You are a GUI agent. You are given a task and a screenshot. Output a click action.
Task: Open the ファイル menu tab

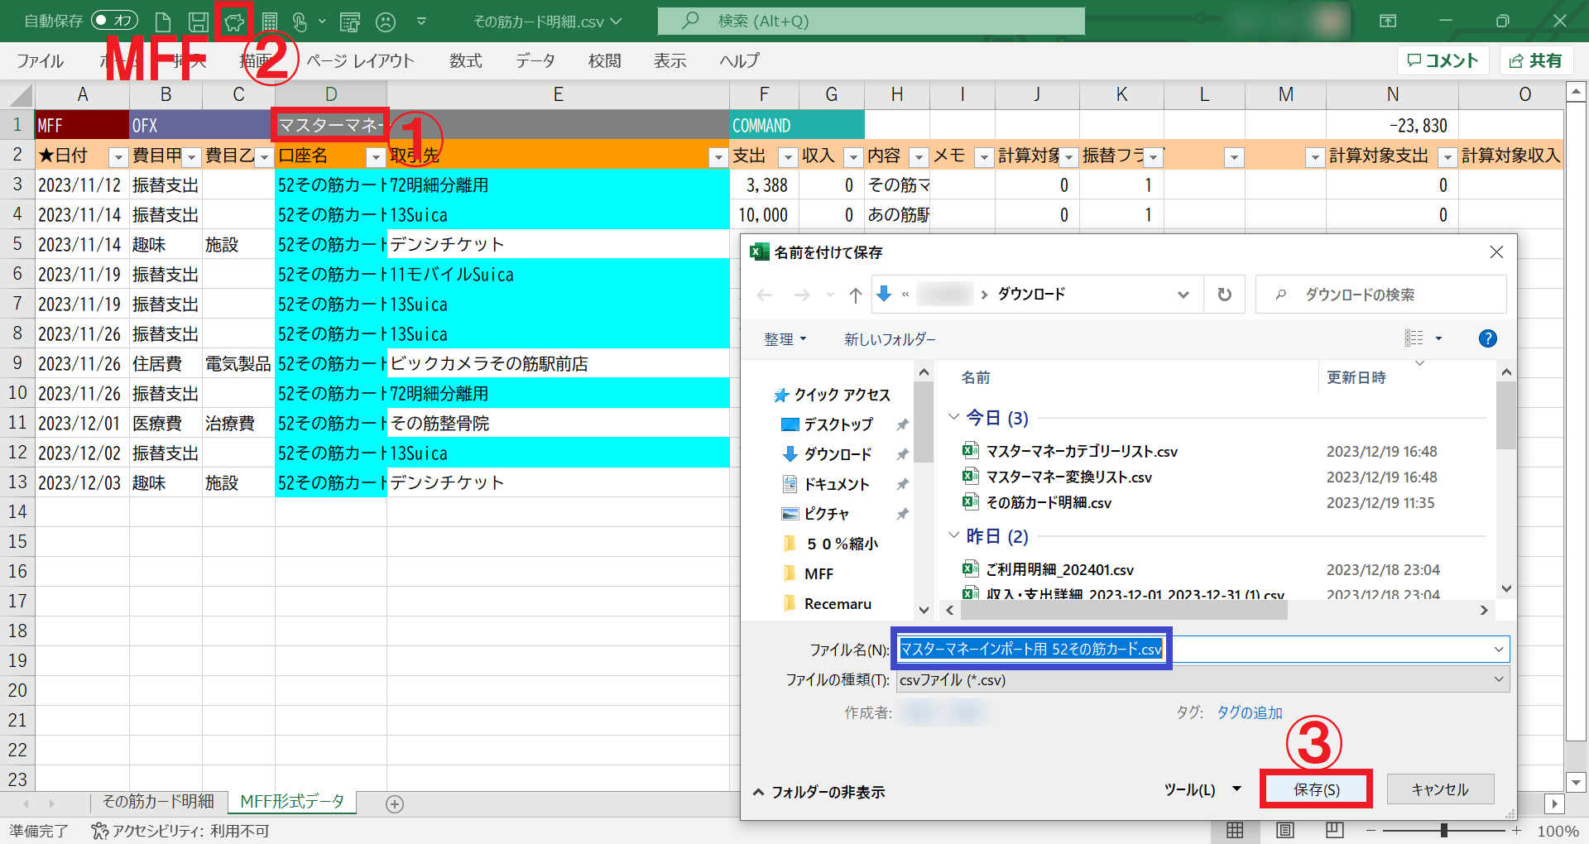40,61
